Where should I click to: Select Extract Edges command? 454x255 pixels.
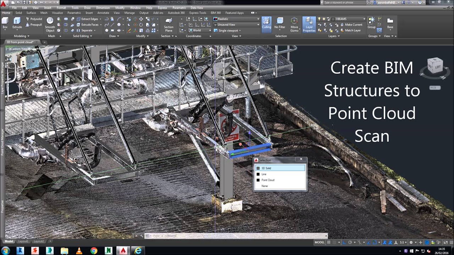tap(87, 19)
